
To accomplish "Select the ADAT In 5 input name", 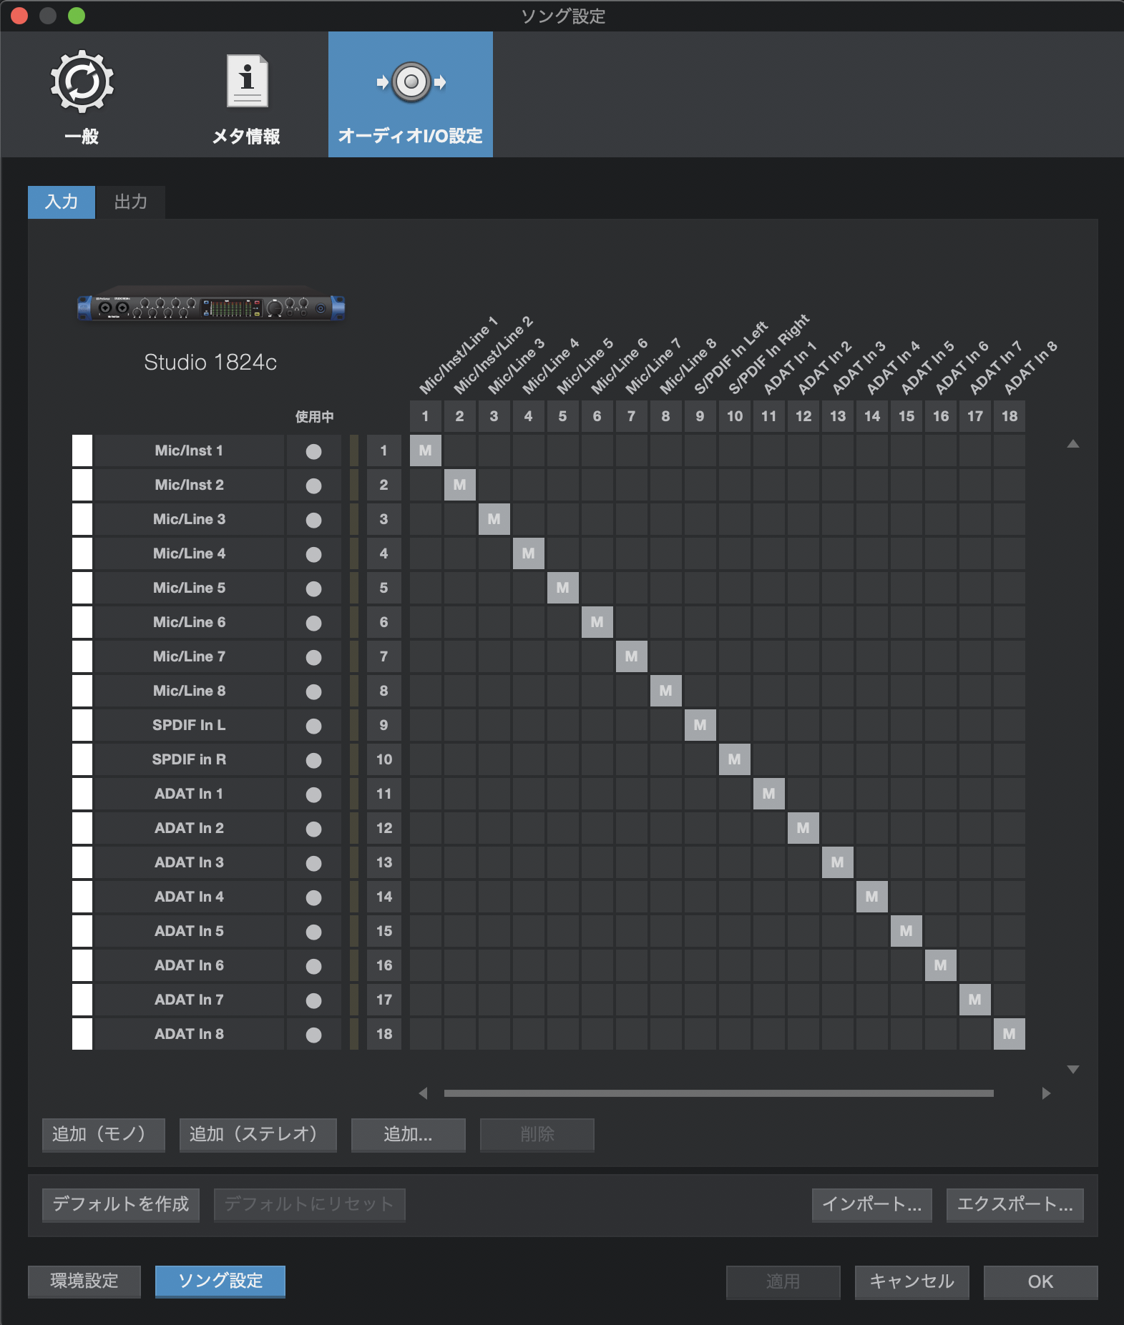I will pos(189,931).
